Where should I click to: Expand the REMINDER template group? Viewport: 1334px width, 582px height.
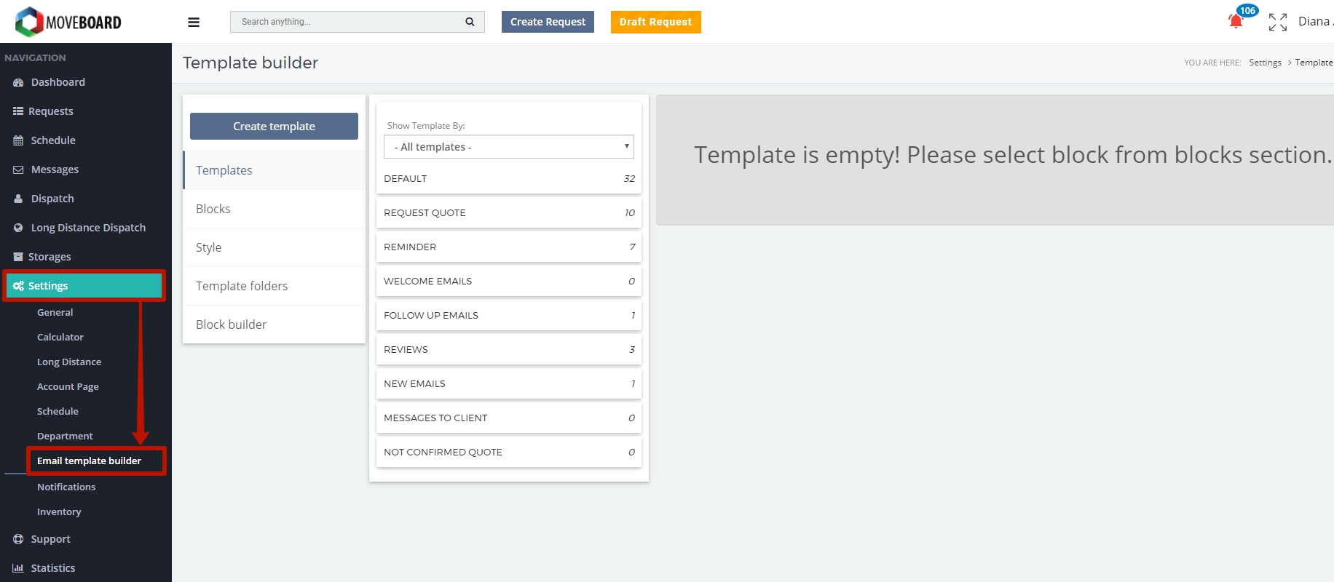(508, 247)
